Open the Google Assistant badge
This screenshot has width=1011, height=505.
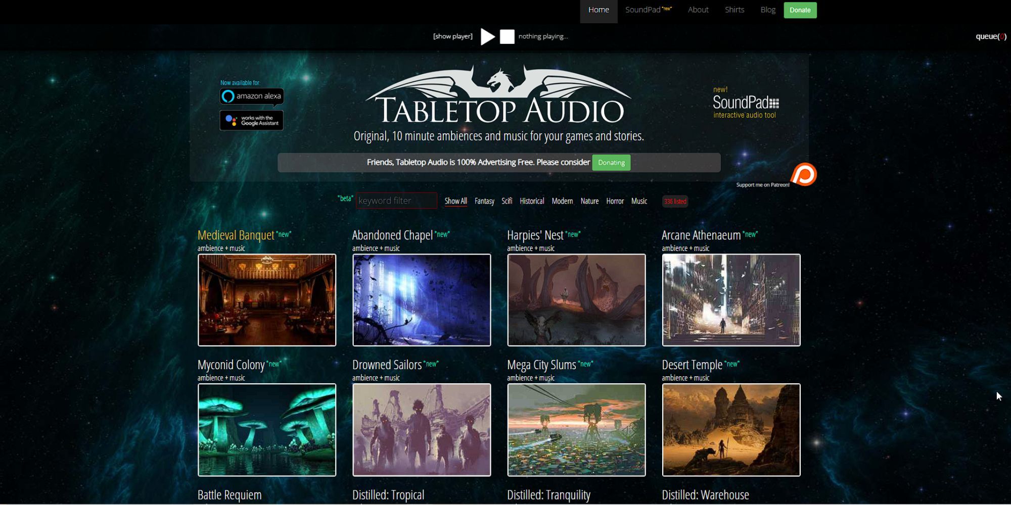tap(252, 120)
